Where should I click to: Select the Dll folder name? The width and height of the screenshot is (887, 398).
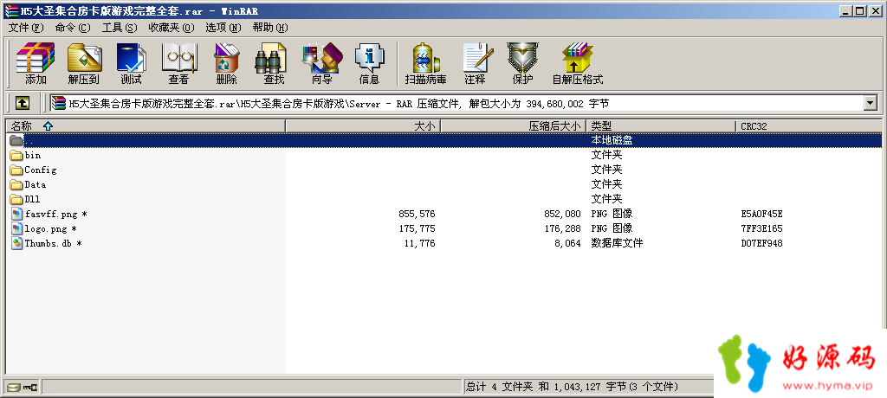[x=32, y=199]
